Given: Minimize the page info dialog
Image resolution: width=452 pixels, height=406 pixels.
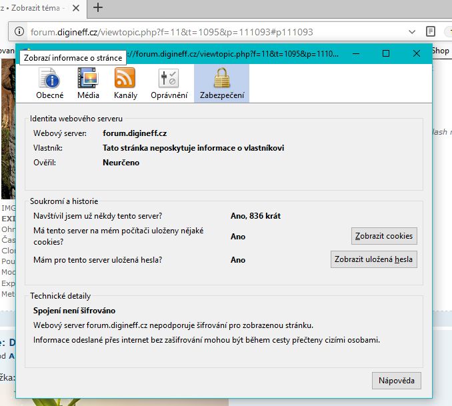Looking at the screenshot, I should click(x=356, y=53).
